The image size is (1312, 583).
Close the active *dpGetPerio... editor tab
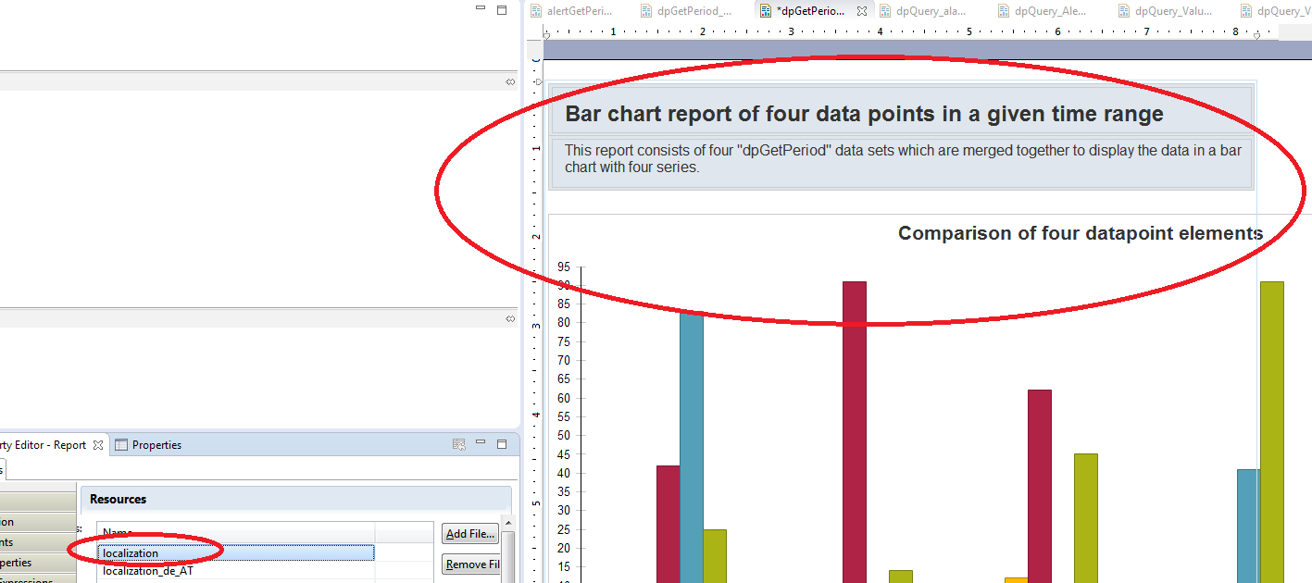861,11
